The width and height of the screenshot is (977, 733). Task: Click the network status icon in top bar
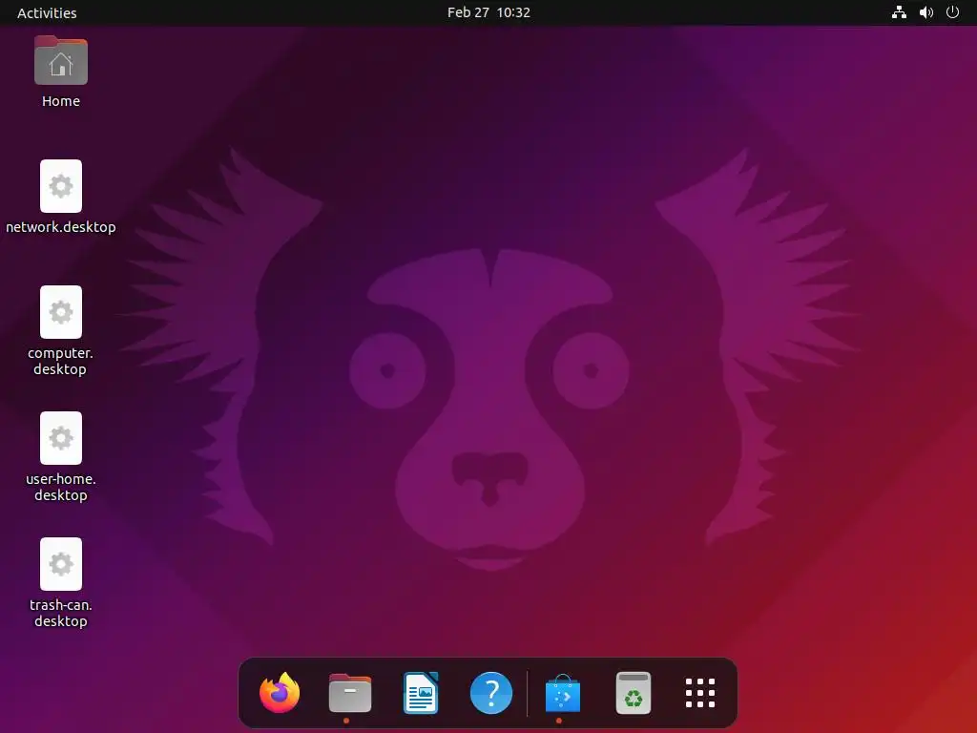click(899, 12)
